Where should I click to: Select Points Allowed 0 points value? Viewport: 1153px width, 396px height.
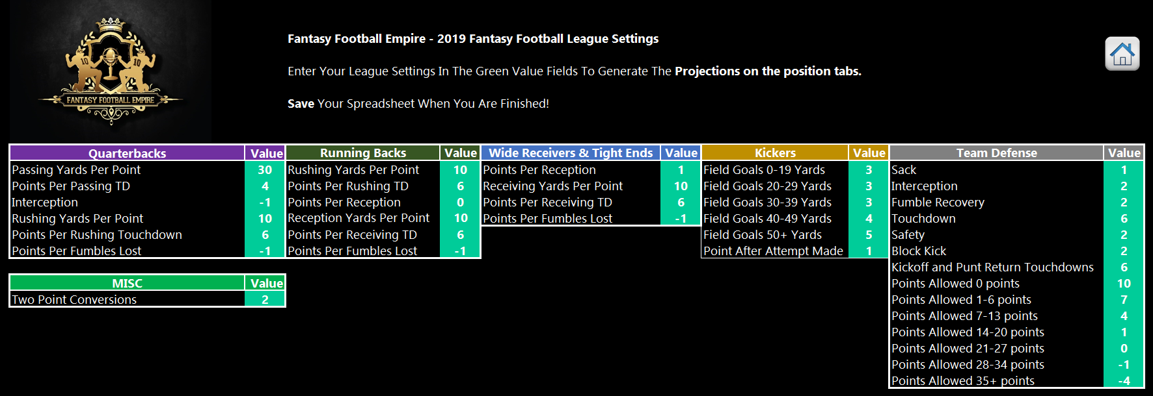point(1124,283)
